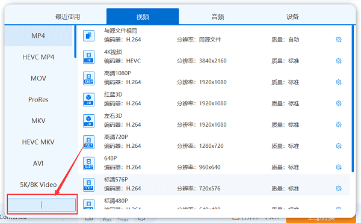Open settings gear for 高清720P preset
361x223 pixels.
(338, 146)
